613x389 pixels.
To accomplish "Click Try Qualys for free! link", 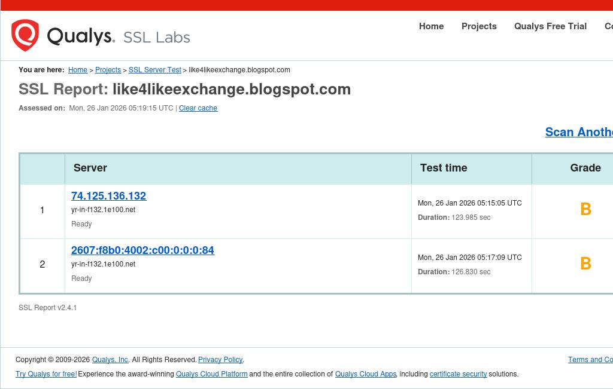I will 46,374.
